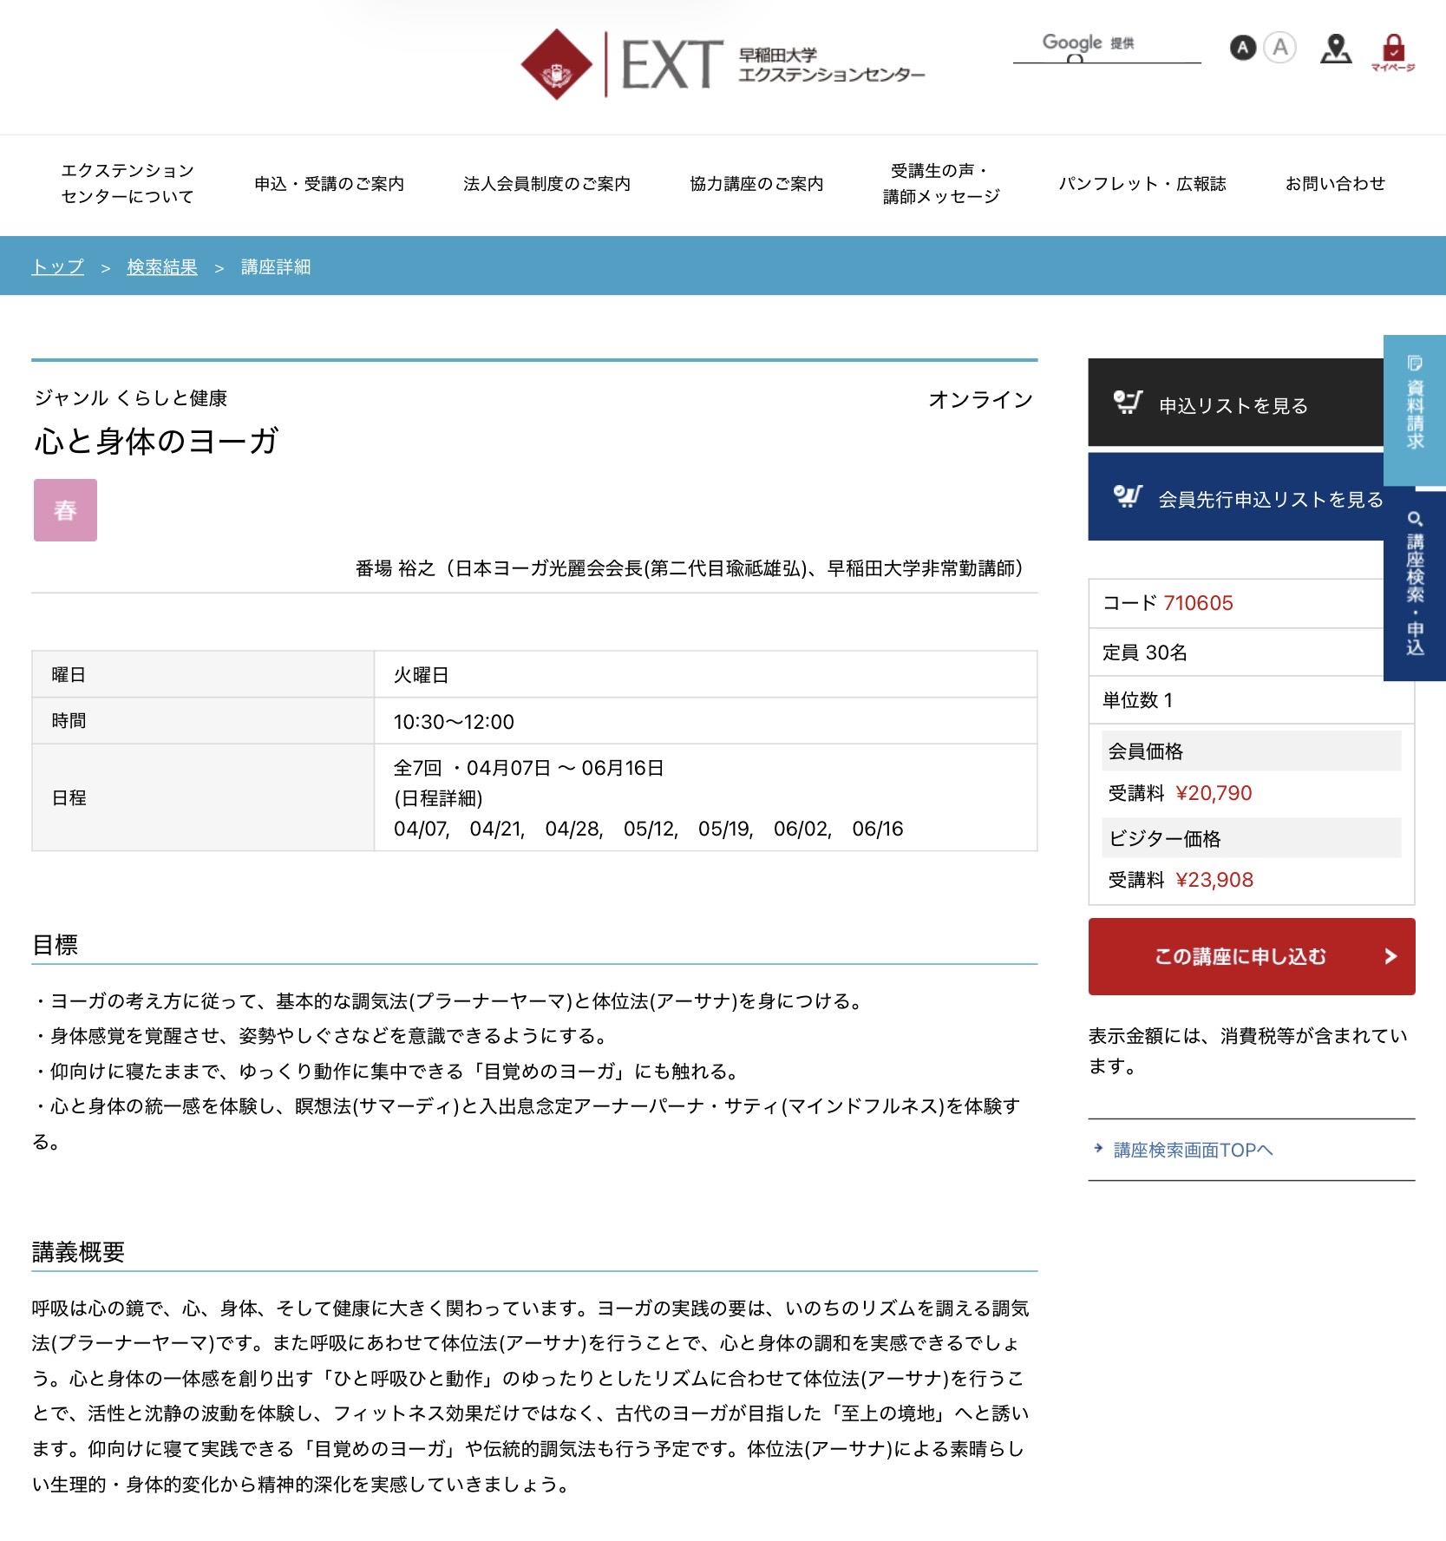Open パンフレット・広報誌 menu item
This screenshot has width=1446, height=1541.
[1142, 184]
